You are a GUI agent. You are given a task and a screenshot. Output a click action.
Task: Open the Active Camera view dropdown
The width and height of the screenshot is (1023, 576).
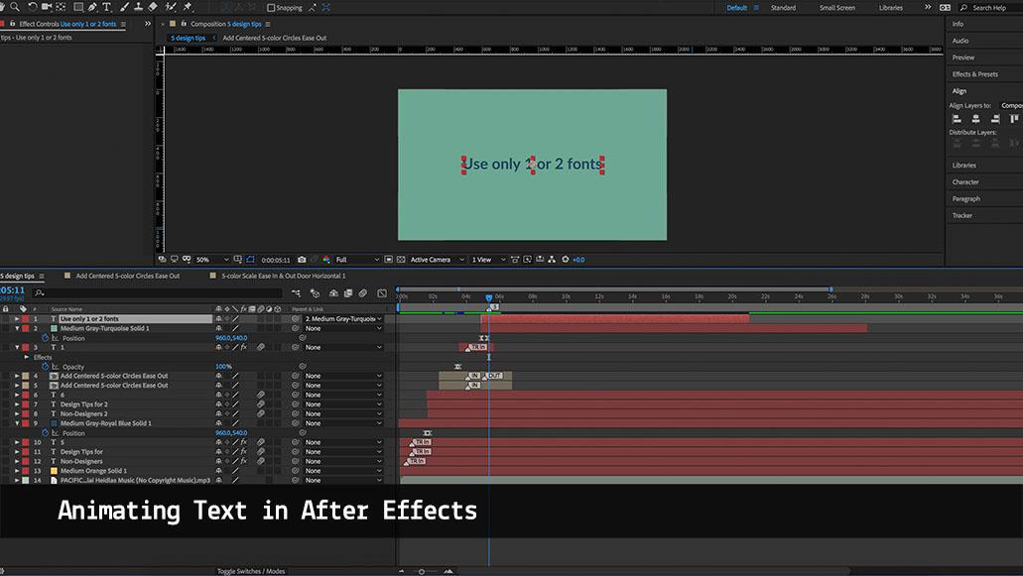(x=437, y=260)
